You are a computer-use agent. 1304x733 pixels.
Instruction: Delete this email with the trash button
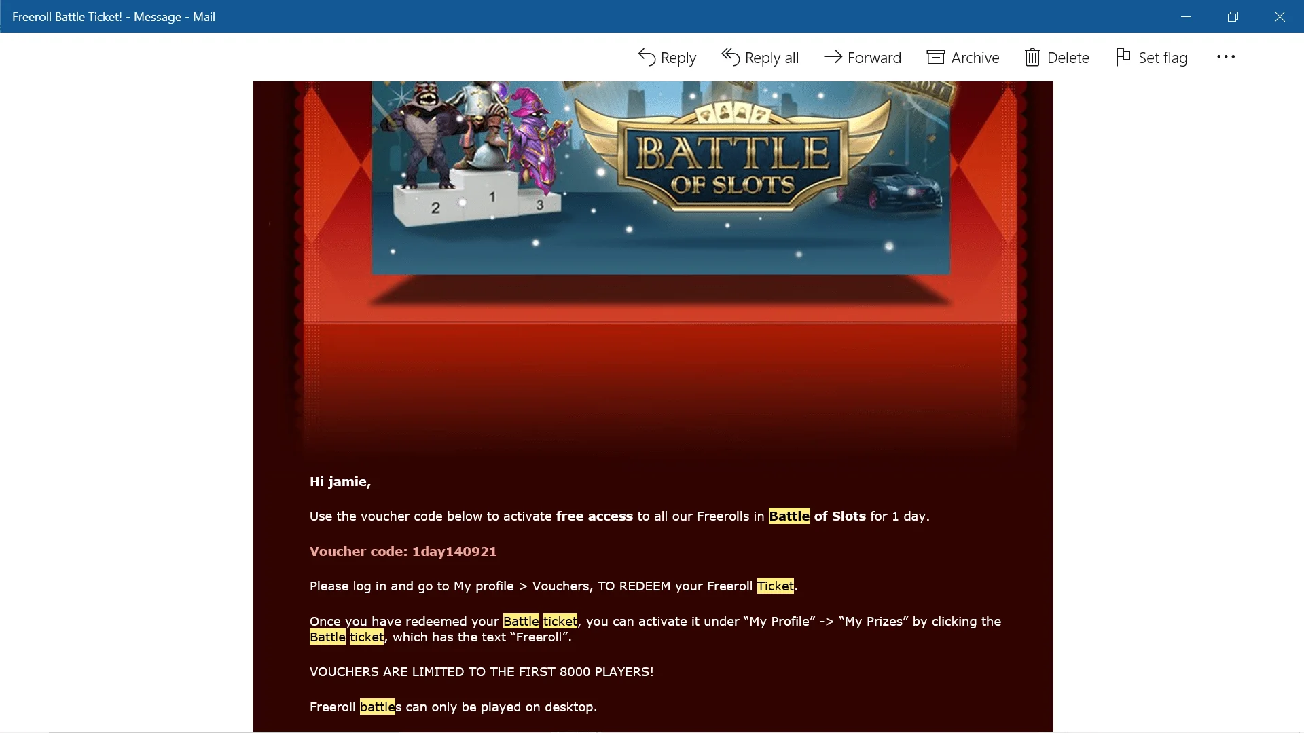1057,58
